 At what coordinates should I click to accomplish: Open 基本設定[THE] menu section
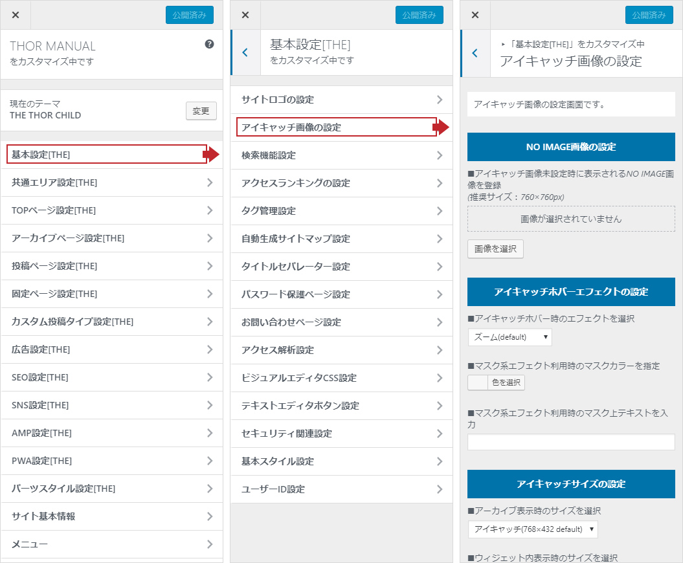point(107,154)
